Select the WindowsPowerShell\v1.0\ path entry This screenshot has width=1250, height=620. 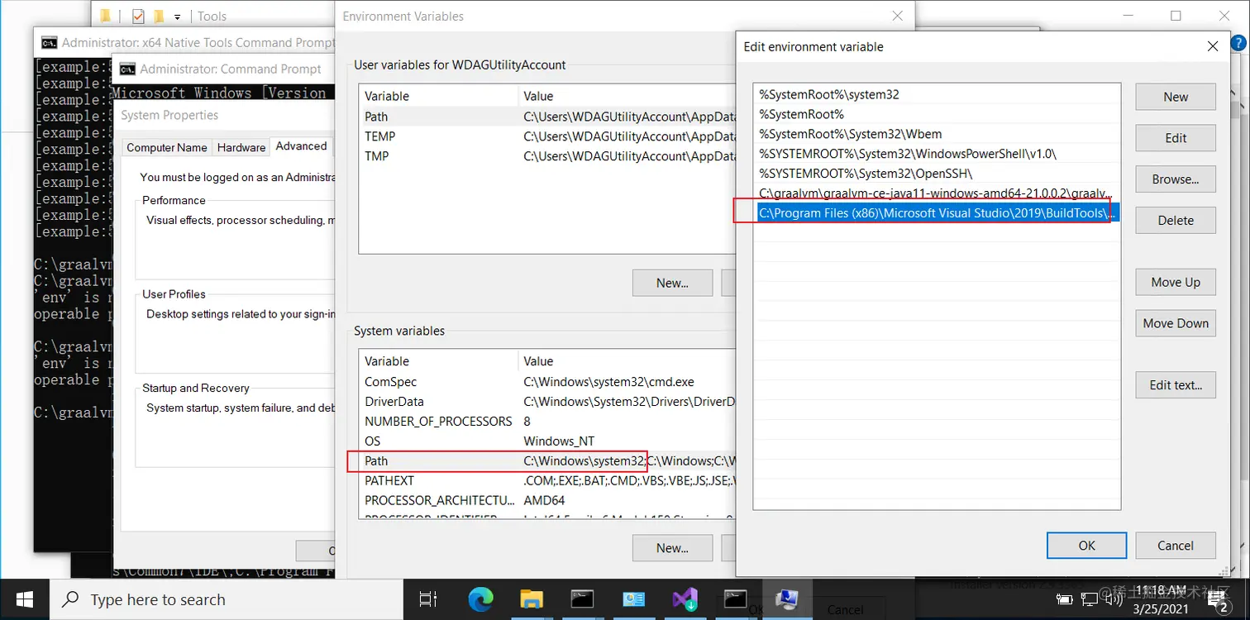pos(937,154)
